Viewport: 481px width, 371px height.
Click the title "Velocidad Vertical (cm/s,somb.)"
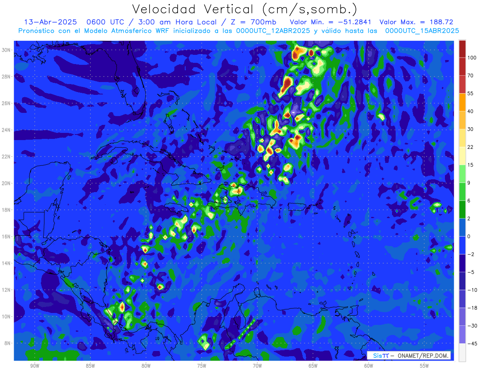(x=245, y=9)
